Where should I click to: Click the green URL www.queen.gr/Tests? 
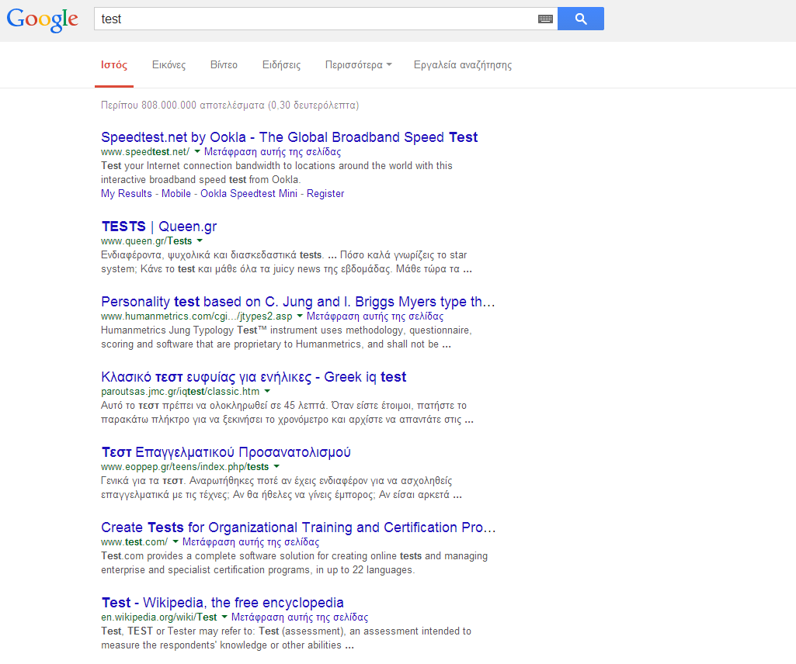click(x=146, y=241)
